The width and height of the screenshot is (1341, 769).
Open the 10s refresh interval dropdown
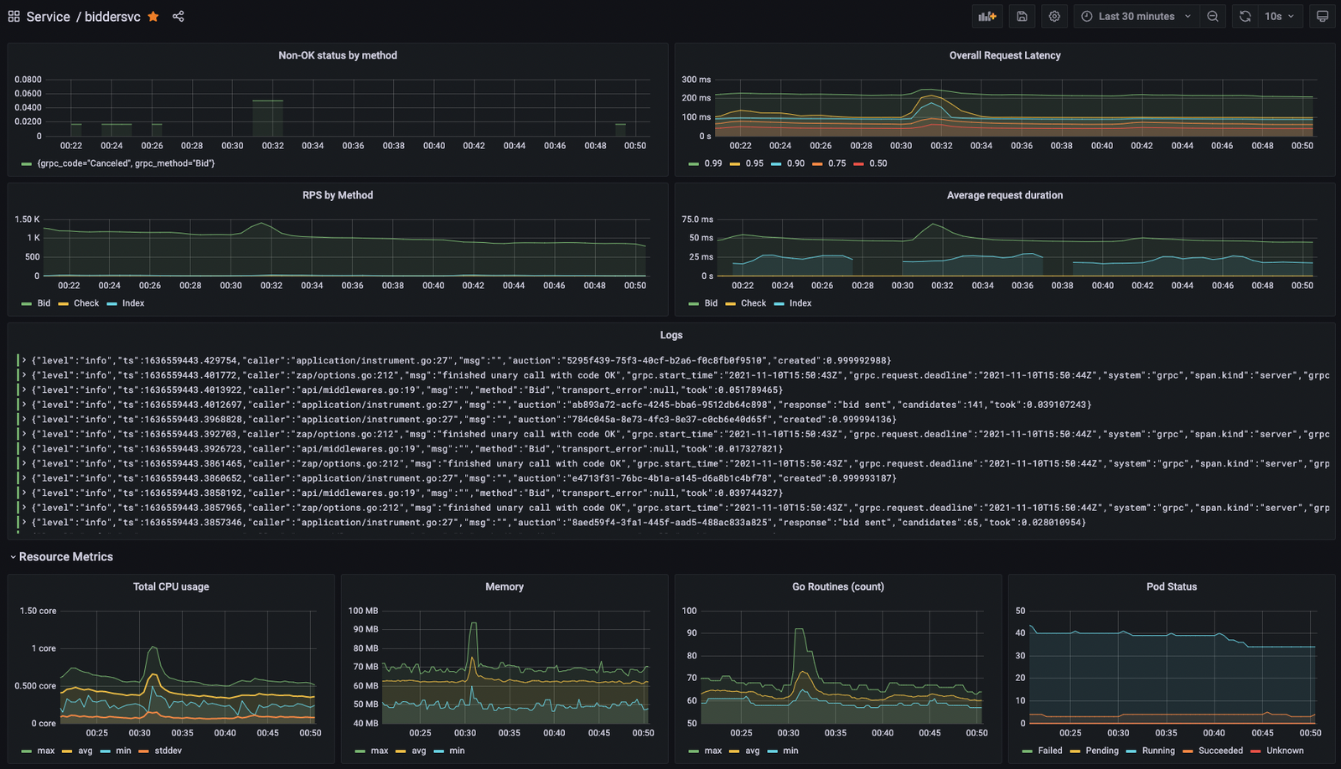[1280, 17]
